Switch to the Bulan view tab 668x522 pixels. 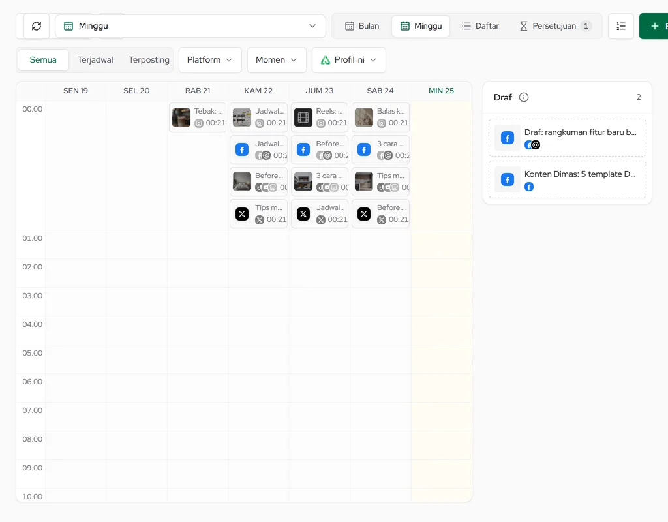pyautogui.click(x=361, y=26)
